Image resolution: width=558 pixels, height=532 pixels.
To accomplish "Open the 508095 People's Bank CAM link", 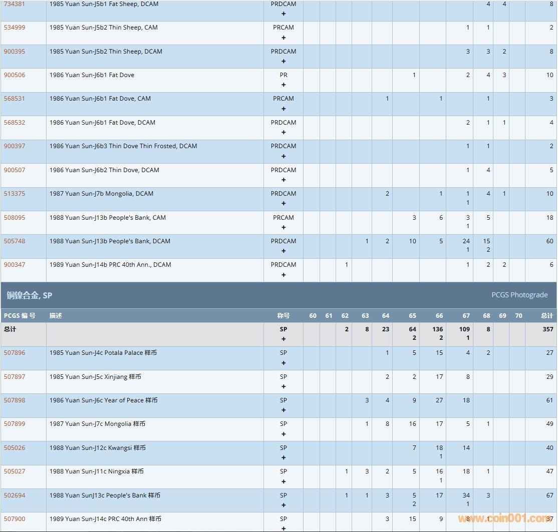I will pyautogui.click(x=15, y=218).
